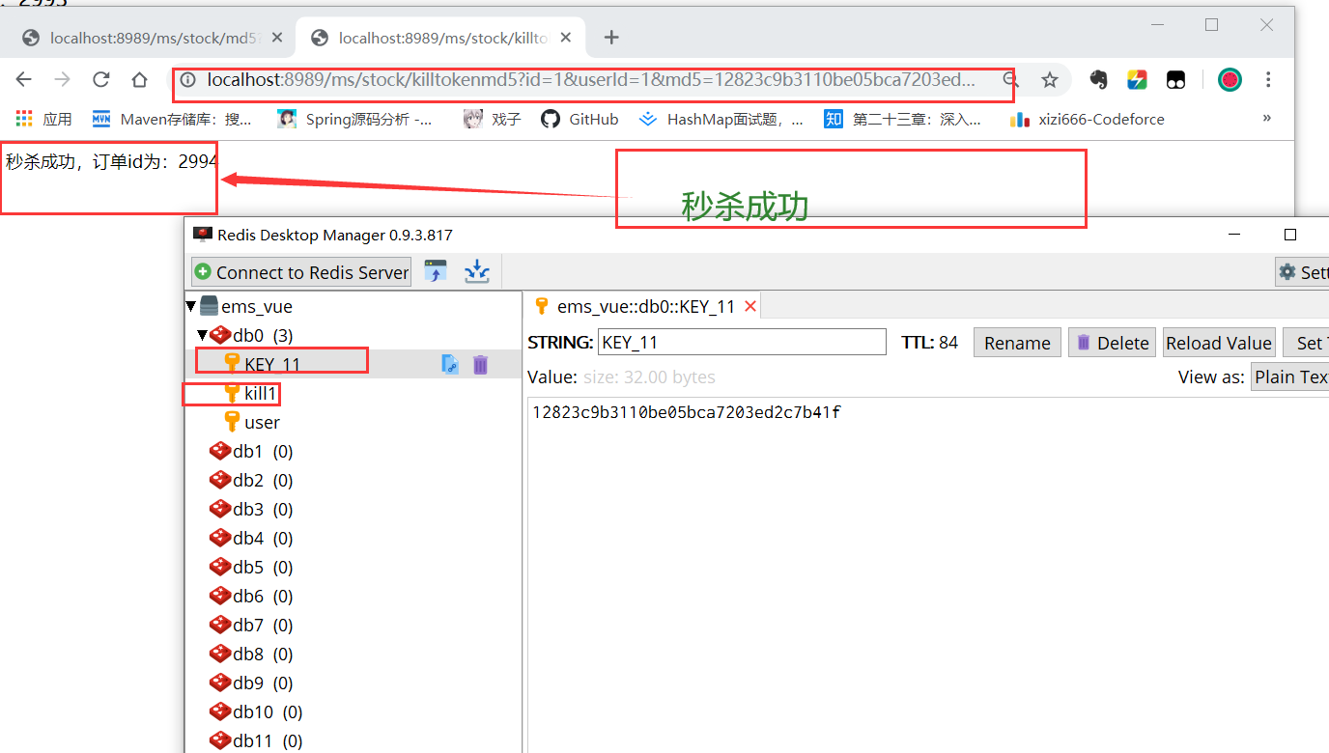Select db4 (0) database
Image resolution: width=1329 pixels, height=753 pixels.
251,538
